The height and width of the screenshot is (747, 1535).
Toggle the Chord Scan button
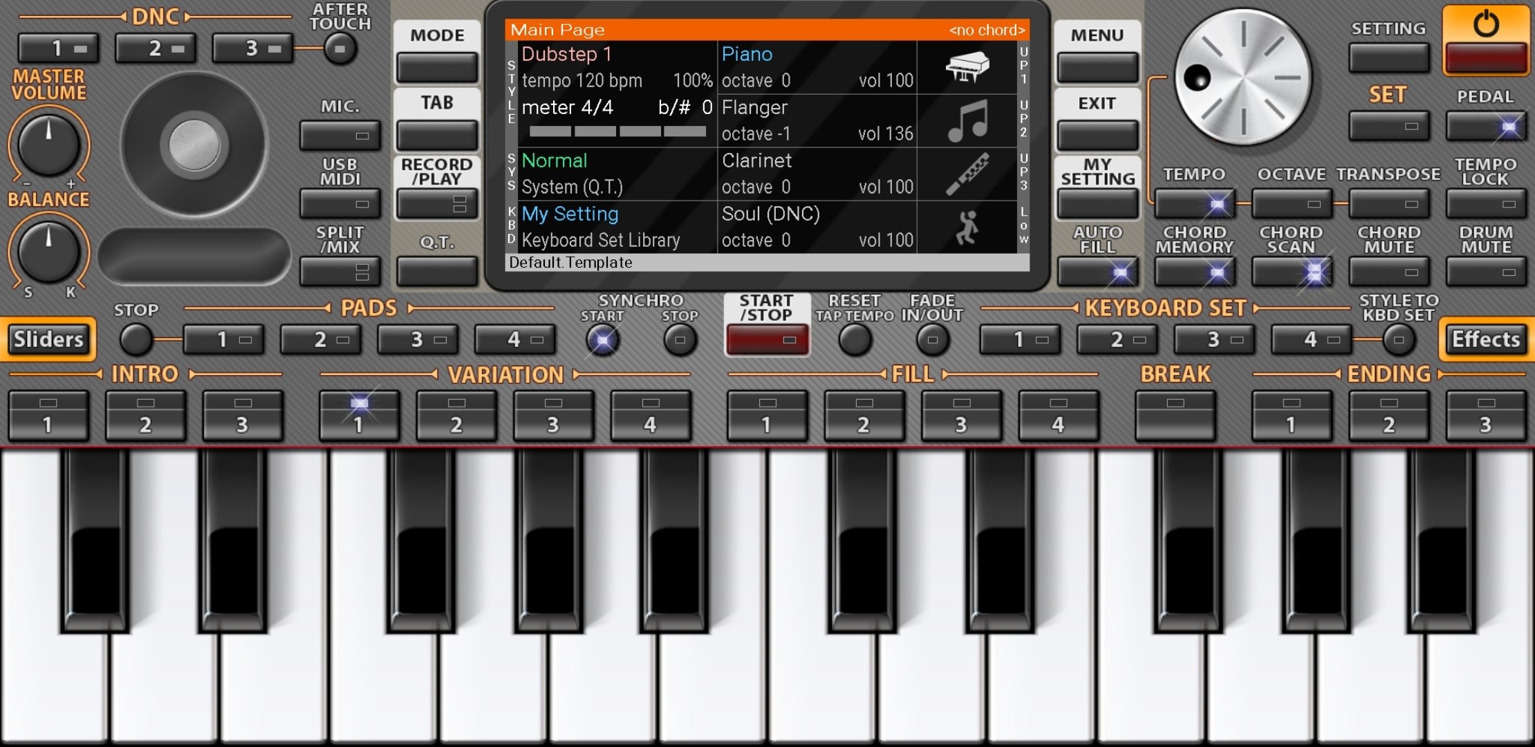[1291, 272]
